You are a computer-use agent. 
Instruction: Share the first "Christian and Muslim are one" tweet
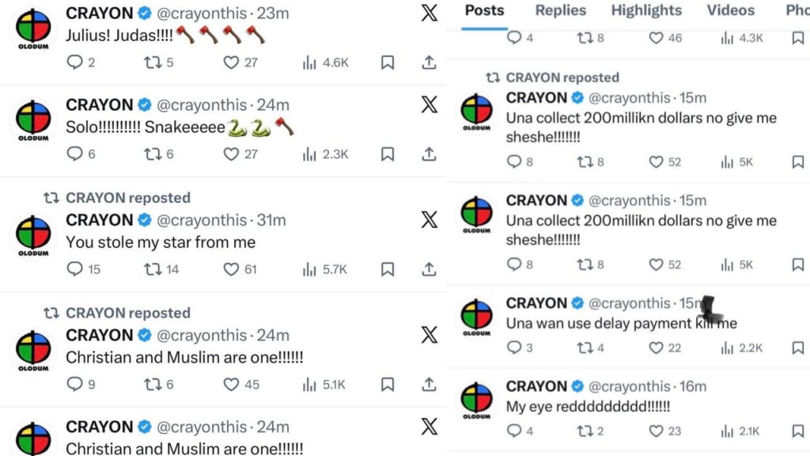pos(429,384)
